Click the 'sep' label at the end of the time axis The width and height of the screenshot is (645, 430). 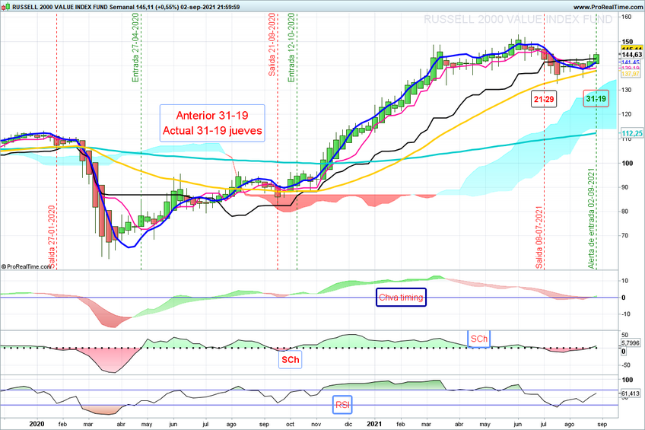602,424
